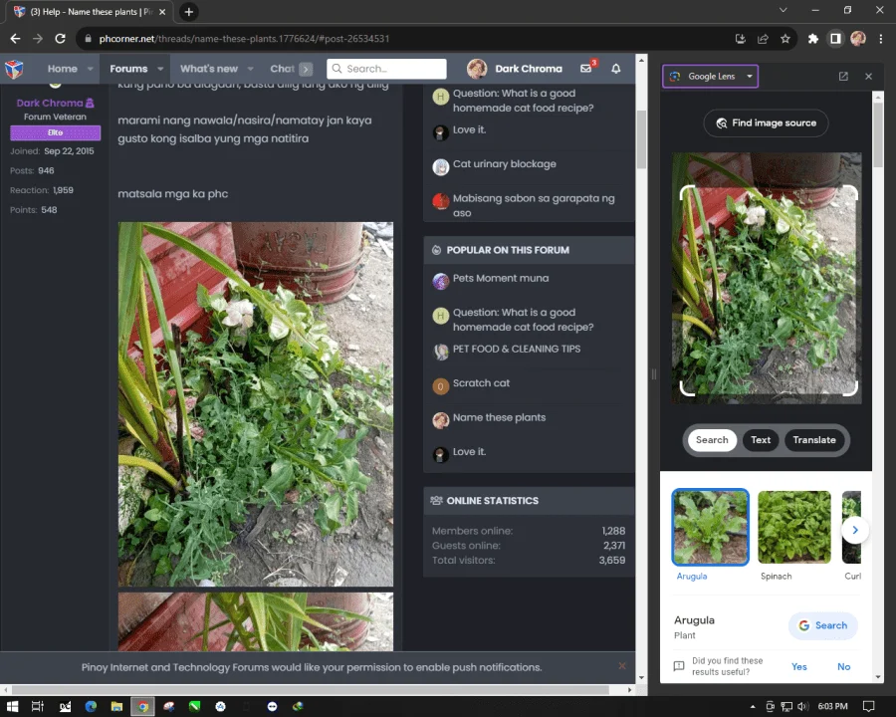Viewport: 896px width, 717px height.
Task: Expand the Home menu dropdown arrow
Action: pos(91,69)
